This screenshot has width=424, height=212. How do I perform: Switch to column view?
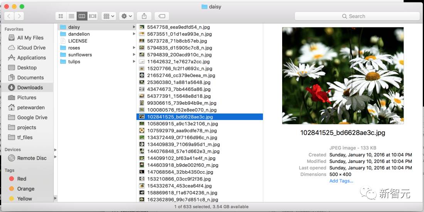pos(82,16)
